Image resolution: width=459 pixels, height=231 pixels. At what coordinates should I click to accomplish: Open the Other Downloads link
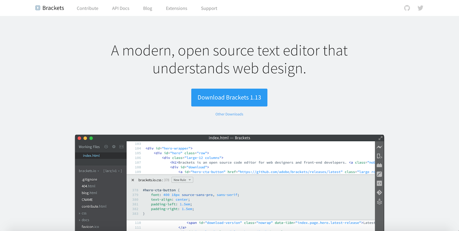(229, 114)
